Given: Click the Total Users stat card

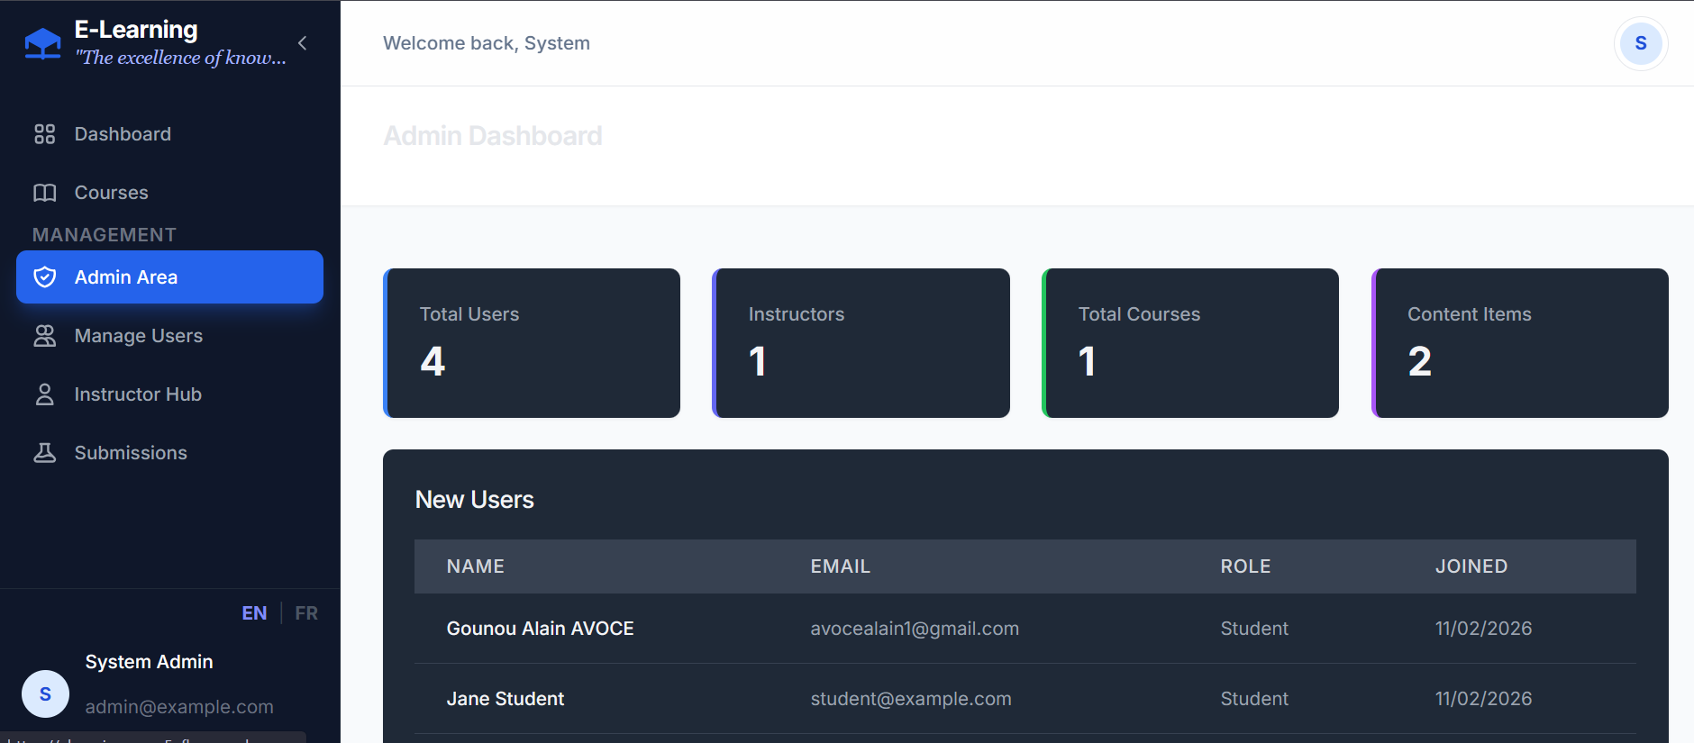Looking at the screenshot, I should pyautogui.click(x=532, y=343).
